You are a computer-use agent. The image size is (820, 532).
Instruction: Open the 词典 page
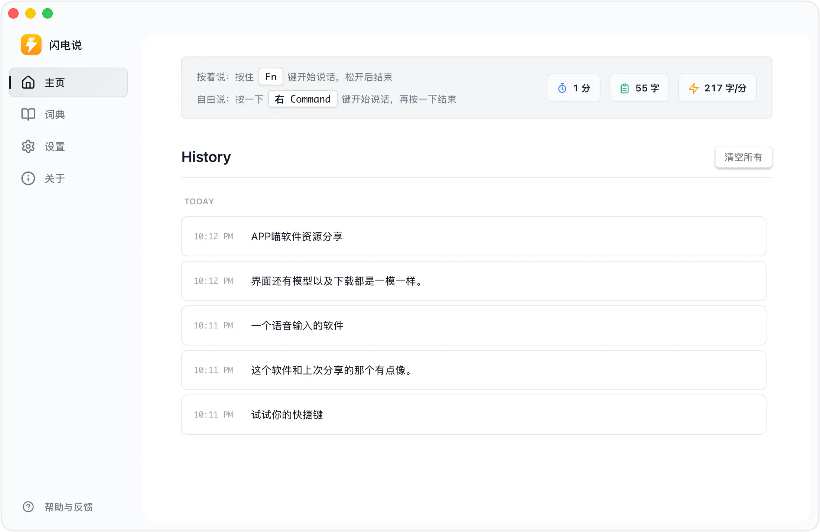click(55, 114)
